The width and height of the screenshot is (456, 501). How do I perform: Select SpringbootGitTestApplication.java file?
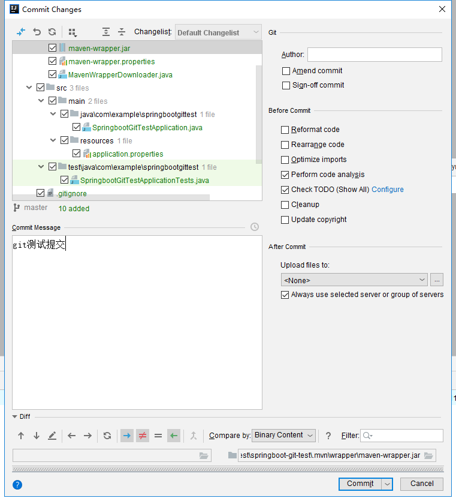tap(147, 127)
